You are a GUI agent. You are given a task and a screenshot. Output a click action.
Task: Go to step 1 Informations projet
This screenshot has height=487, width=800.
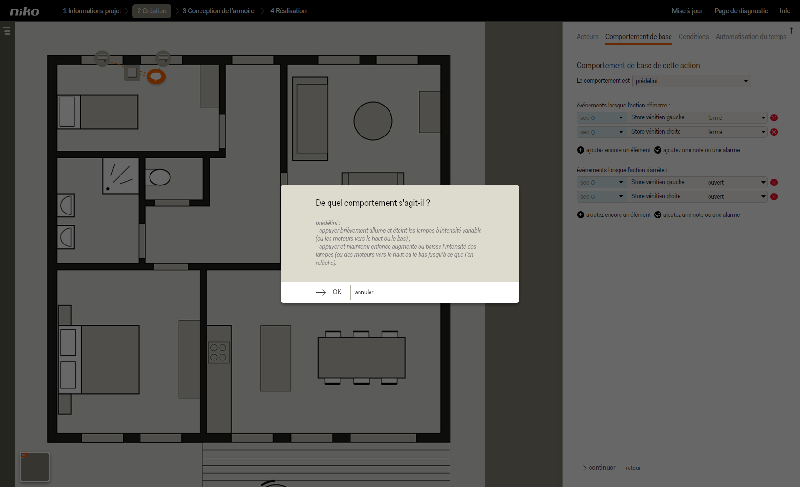coord(92,11)
